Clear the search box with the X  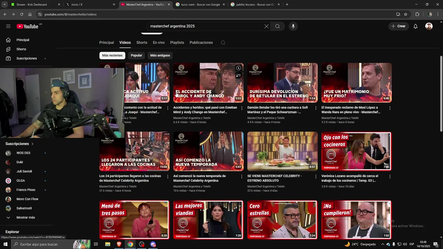click(x=266, y=26)
